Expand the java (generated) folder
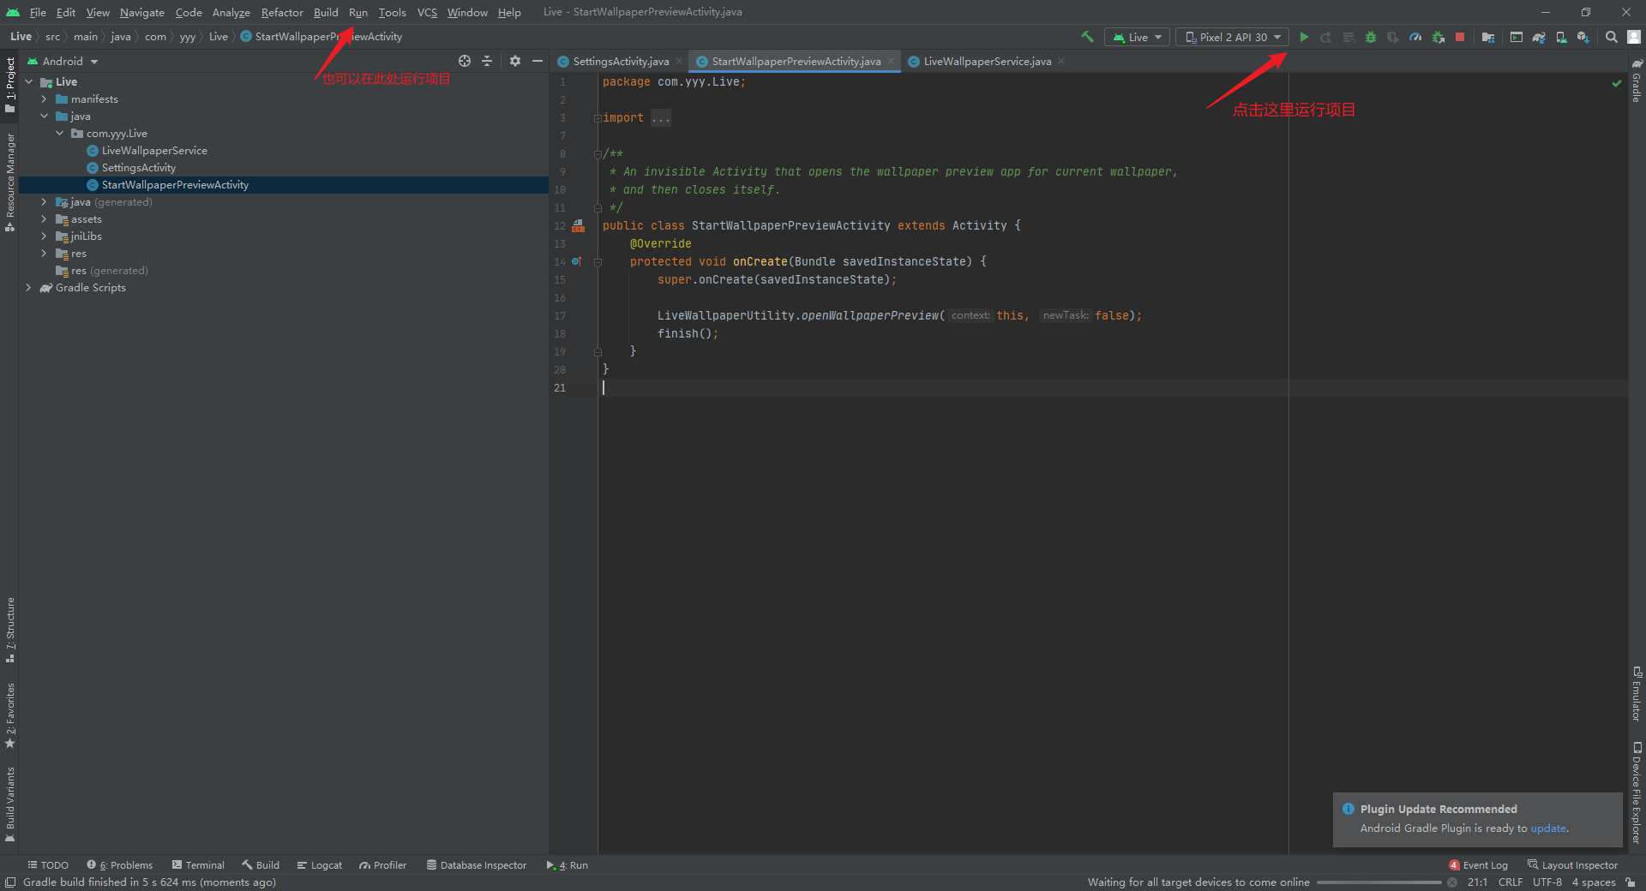The image size is (1646, 891). pos(45,202)
